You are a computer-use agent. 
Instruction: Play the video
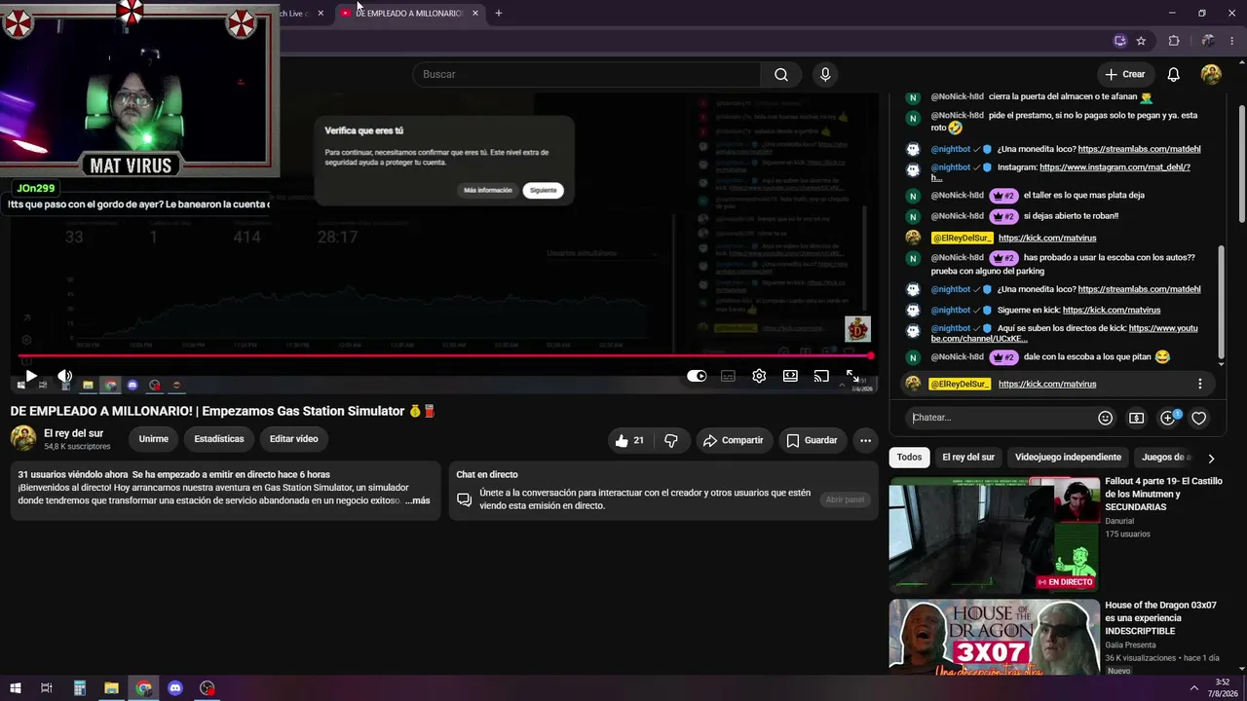pyautogui.click(x=31, y=376)
